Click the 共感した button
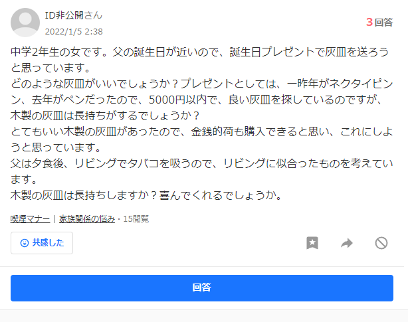Image resolution: width=408 pixels, height=322 pixels. (42, 243)
